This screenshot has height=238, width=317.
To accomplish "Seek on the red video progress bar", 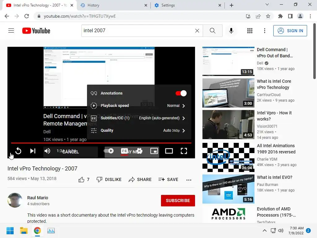I will (x=101, y=143).
